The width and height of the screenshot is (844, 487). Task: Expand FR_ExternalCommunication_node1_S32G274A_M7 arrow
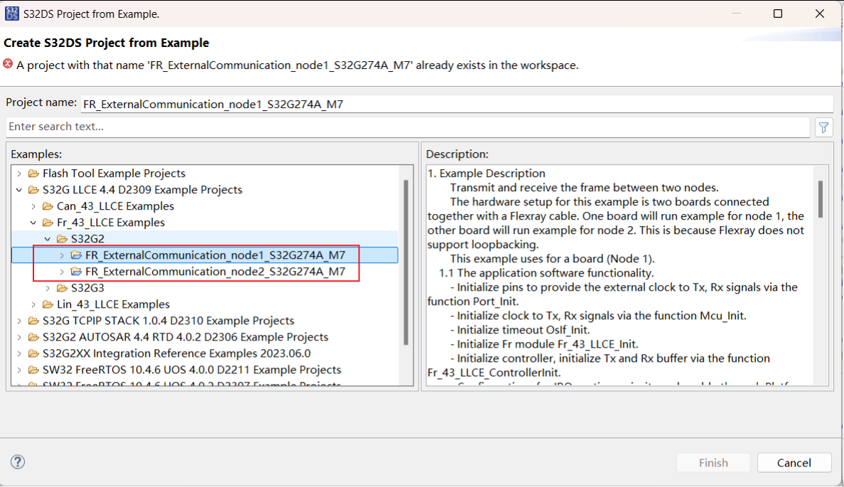(x=61, y=255)
